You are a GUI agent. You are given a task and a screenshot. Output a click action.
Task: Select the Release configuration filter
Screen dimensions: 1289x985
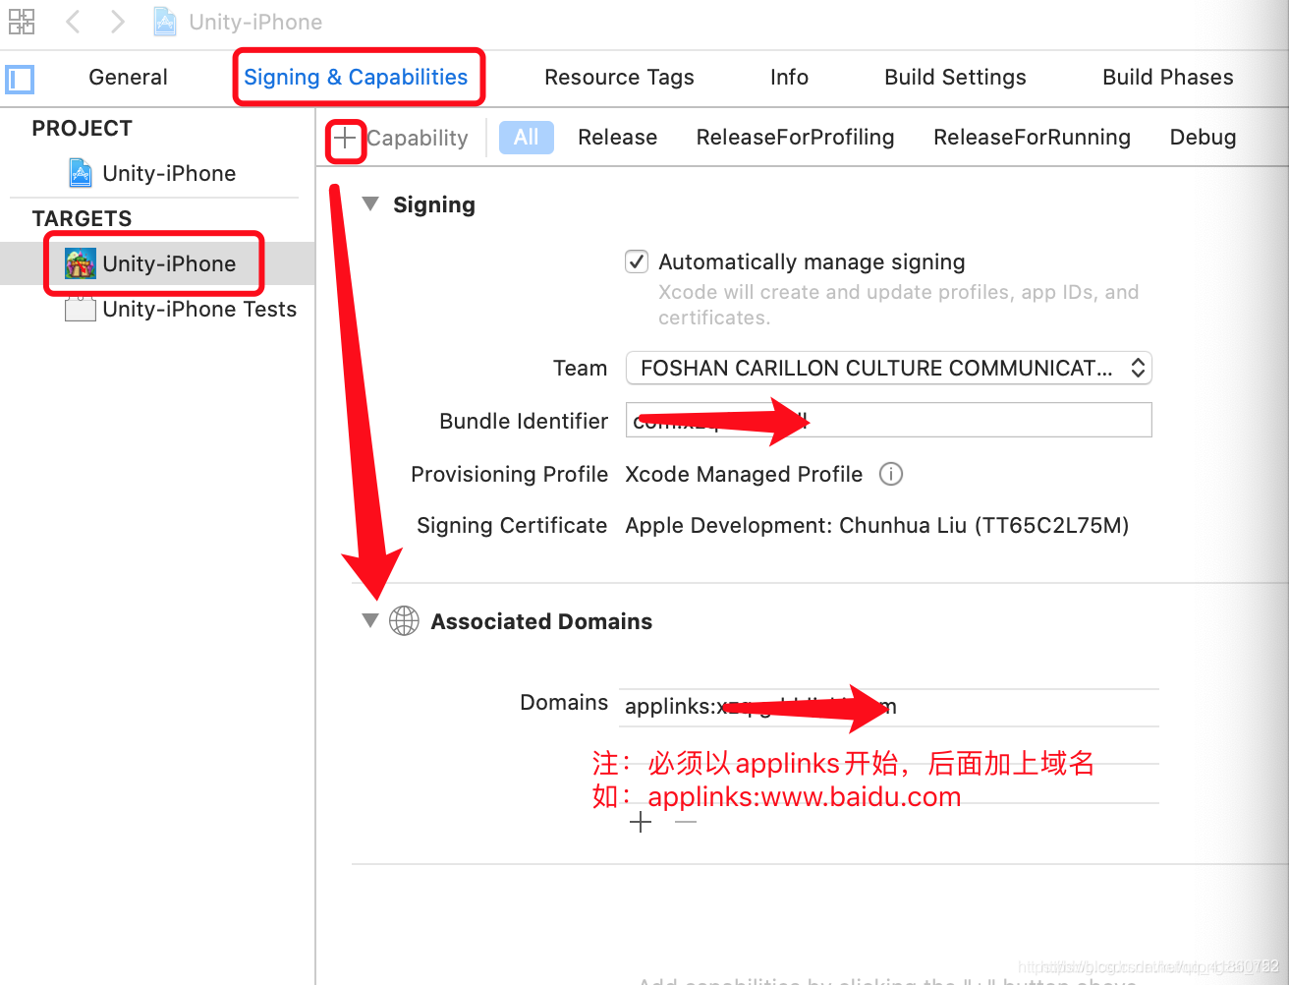pos(617,138)
